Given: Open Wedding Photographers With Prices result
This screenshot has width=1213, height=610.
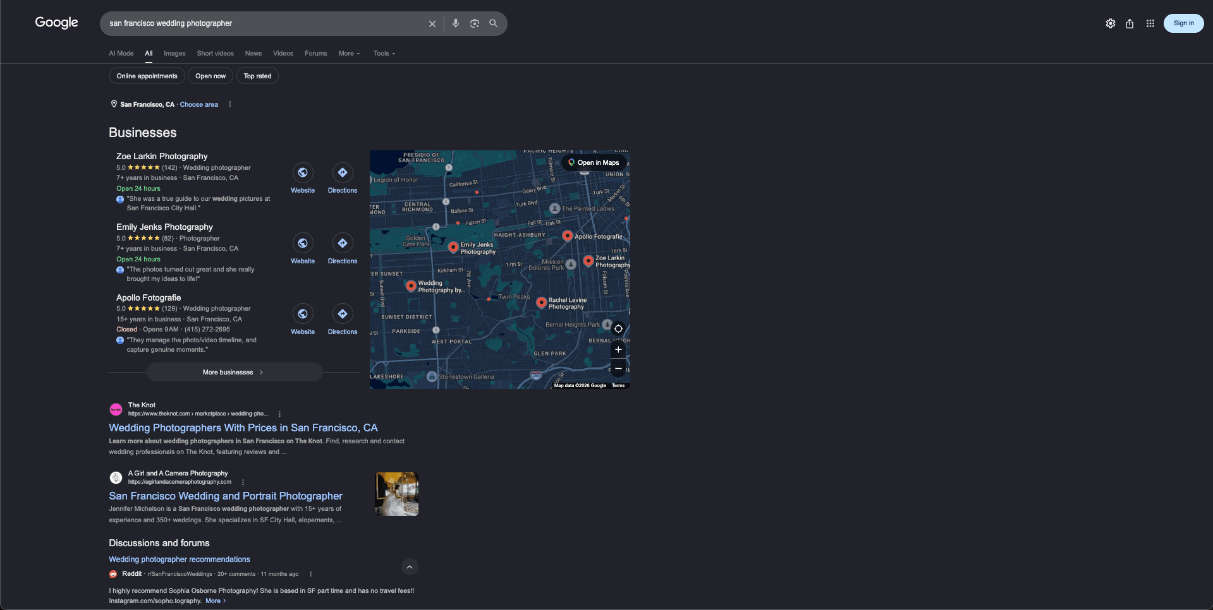Looking at the screenshot, I should (243, 428).
